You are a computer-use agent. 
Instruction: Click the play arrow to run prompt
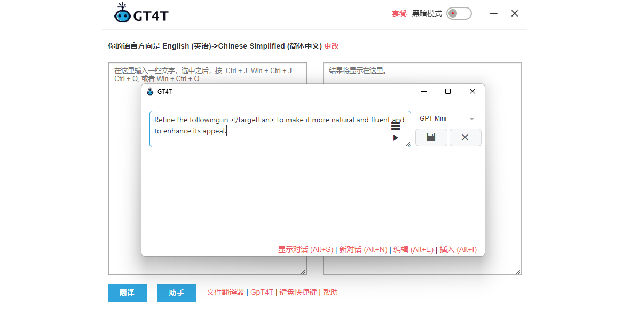pyautogui.click(x=396, y=138)
